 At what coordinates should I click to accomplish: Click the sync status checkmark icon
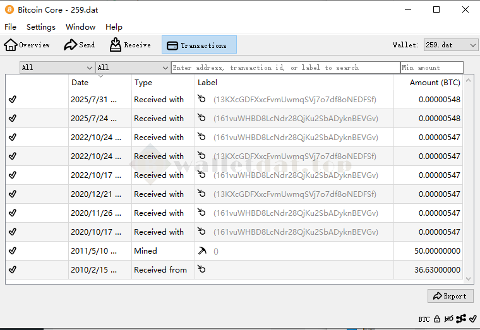point(472,319)
